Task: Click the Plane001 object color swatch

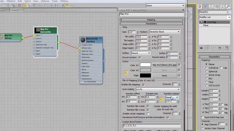Action: (x=230, y=12)
